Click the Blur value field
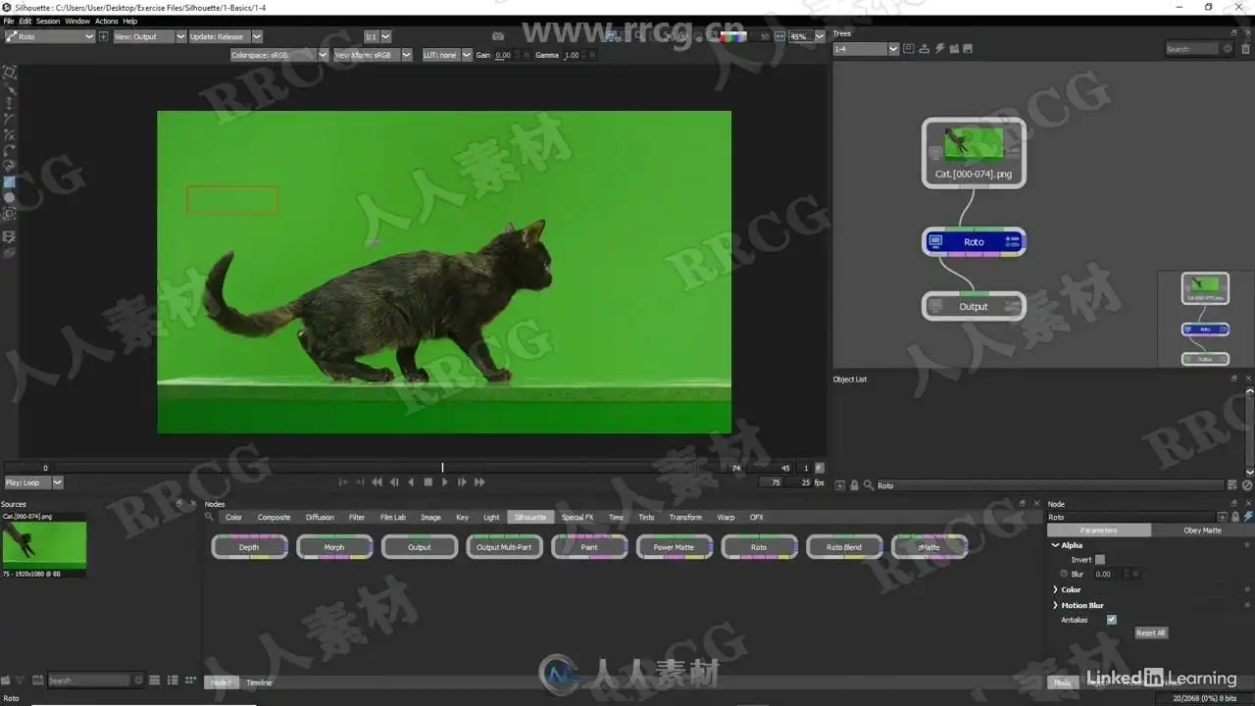This screenshot has height=706, width=1255. tap(1108, 575)
